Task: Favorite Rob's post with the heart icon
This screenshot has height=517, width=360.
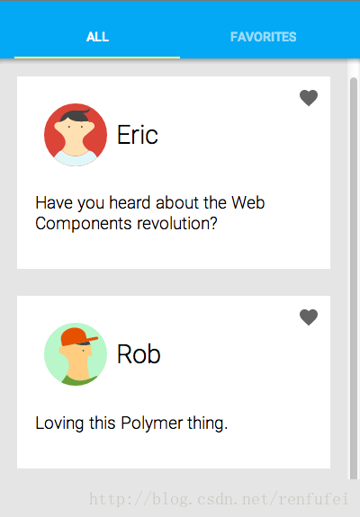Action: coord(309,317)
